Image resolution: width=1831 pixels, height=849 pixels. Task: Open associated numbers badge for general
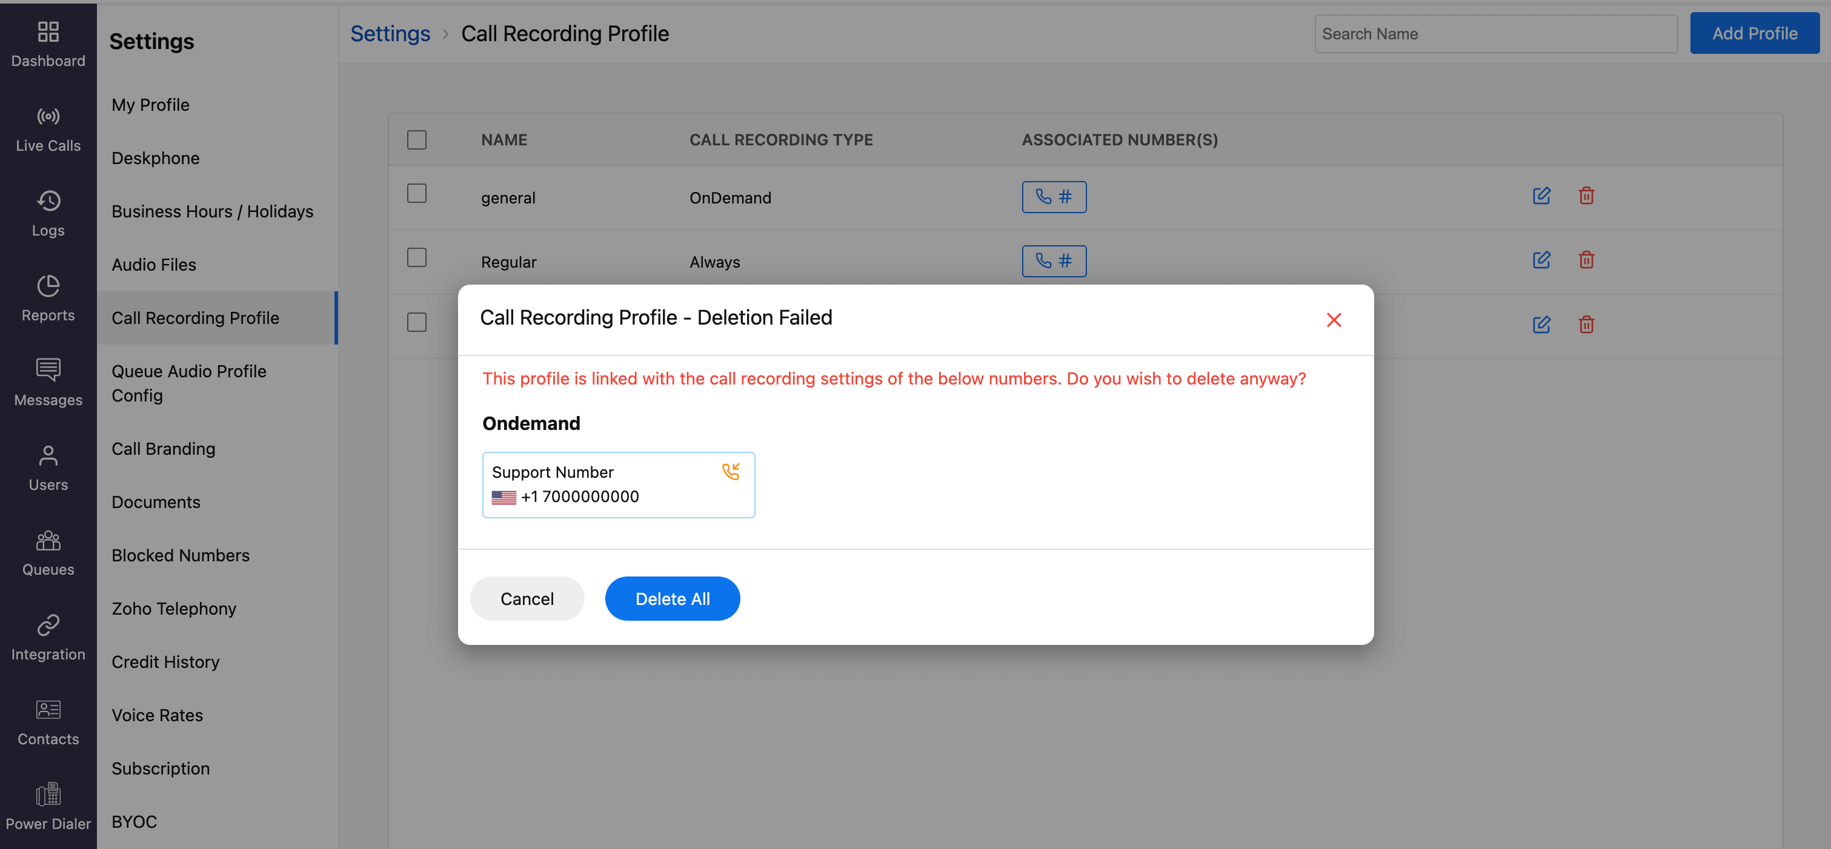pos(1054,197)
